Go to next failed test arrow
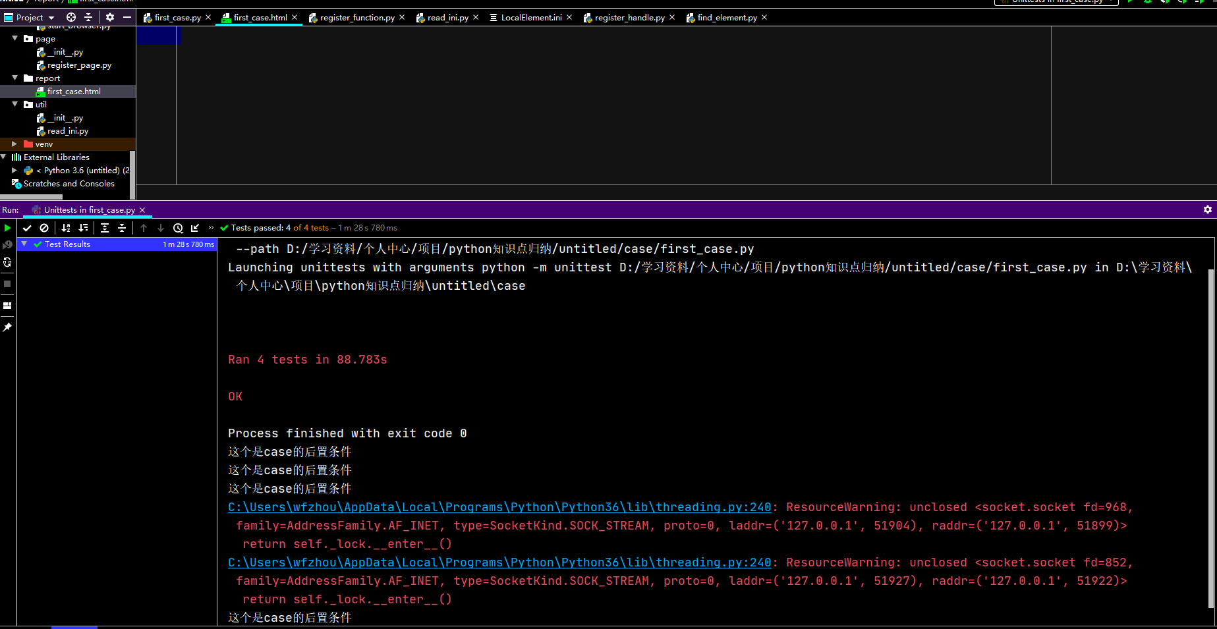 pos(161,228)
